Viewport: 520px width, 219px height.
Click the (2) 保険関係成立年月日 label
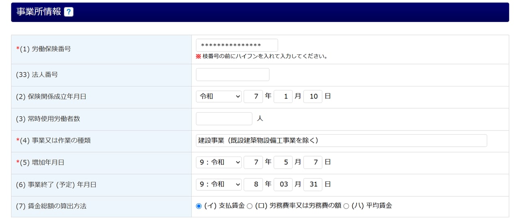(51, 97)
